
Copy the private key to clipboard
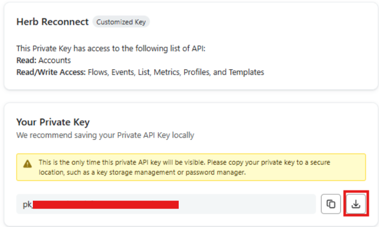[331, 205]
